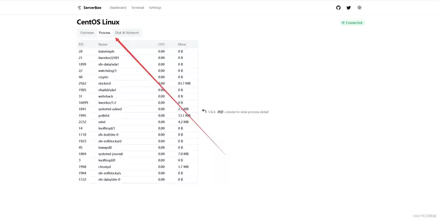Sort by the Mem column header
Viewport: 439px width, 219px height.
click(182, 44)
